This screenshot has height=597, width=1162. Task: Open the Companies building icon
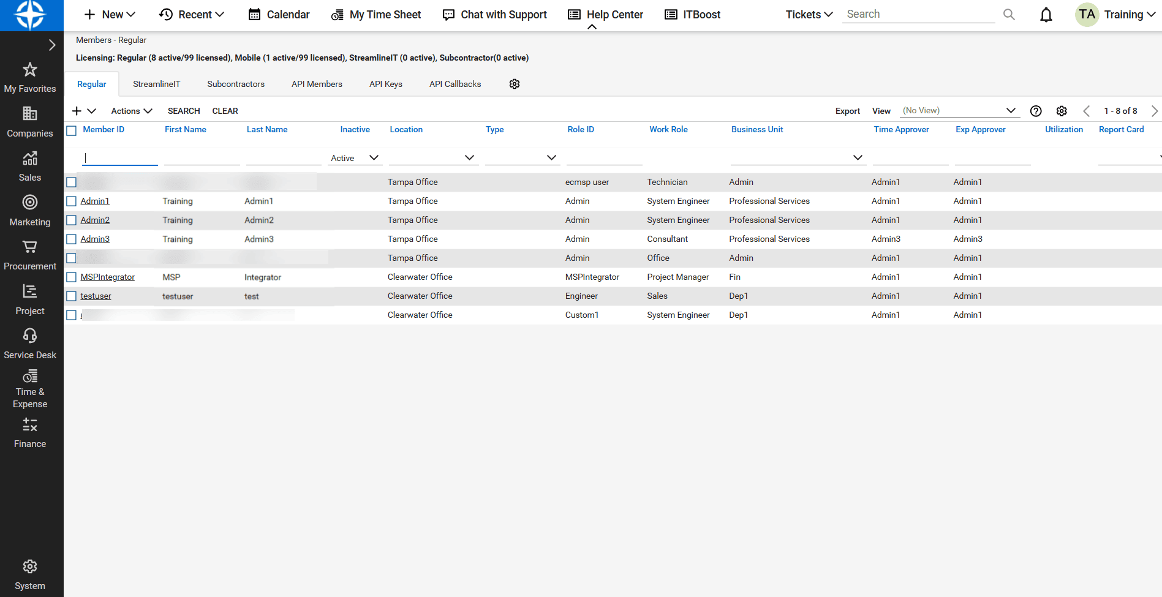point(29,114)
